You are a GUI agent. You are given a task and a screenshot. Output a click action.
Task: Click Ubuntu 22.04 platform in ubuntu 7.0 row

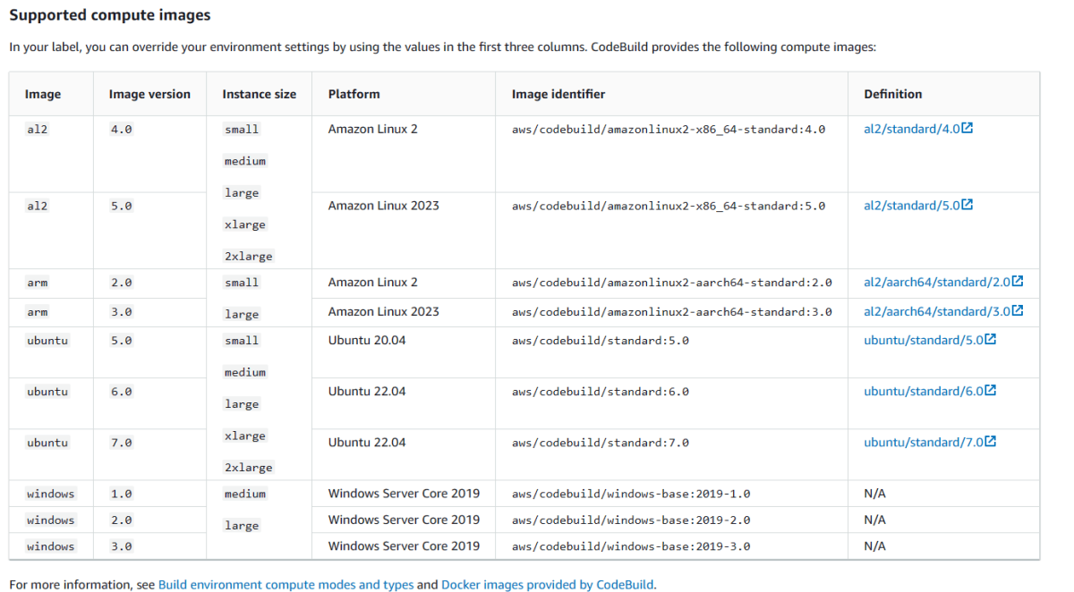tap(367, 442)
